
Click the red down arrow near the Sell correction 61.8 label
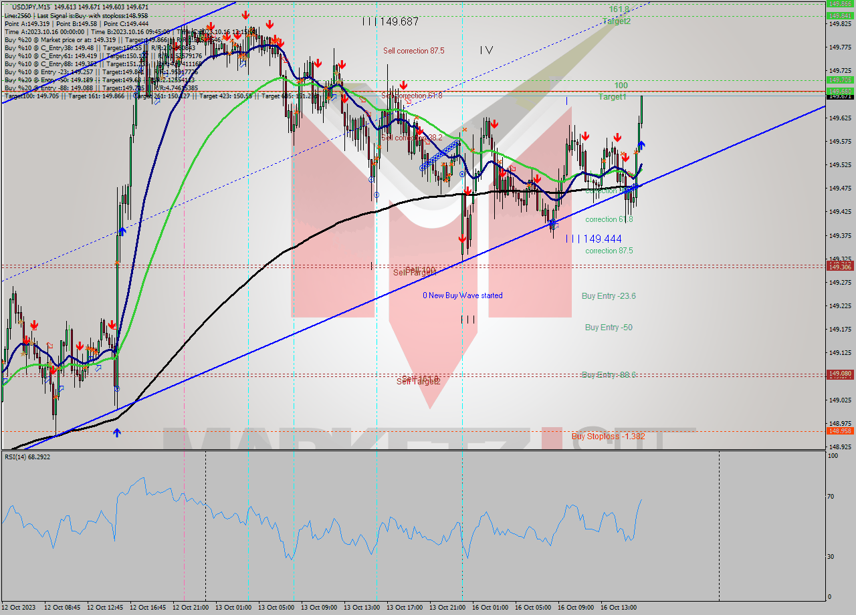[x=405, y=85]
